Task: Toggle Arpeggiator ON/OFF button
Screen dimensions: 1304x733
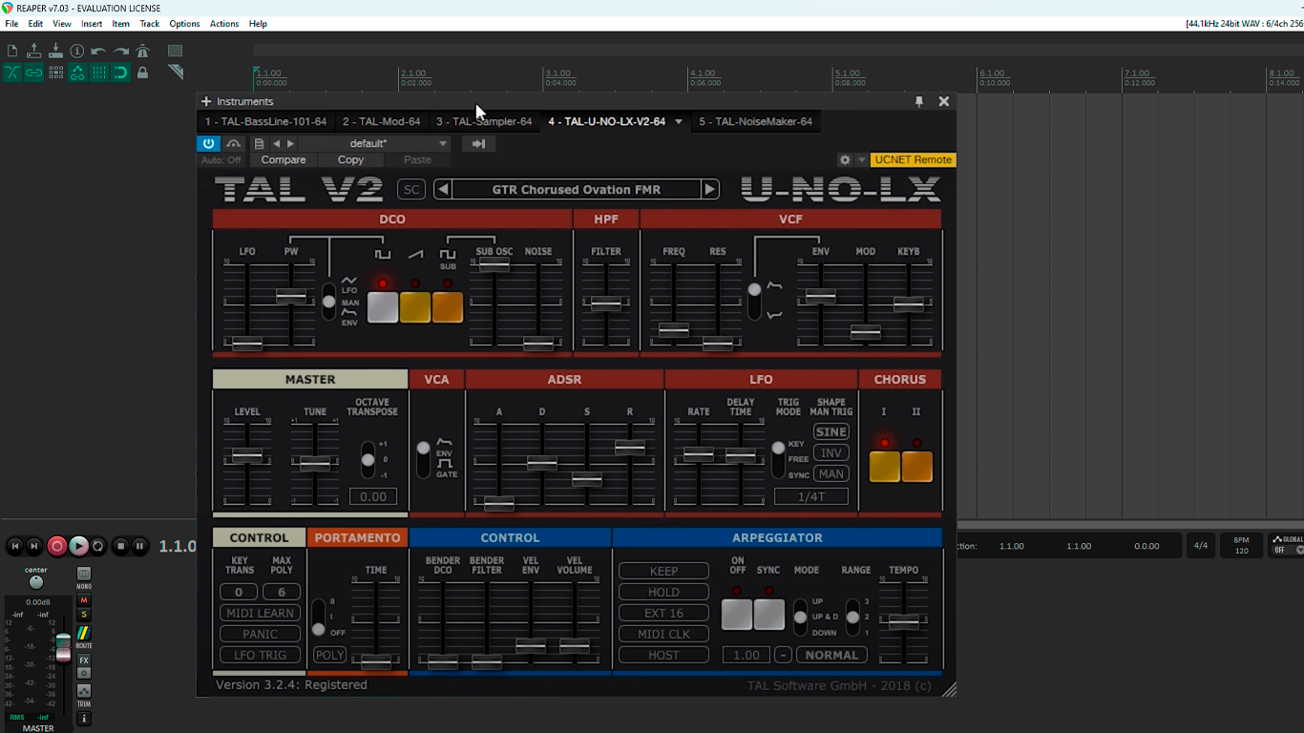Action: coord(737,615)
